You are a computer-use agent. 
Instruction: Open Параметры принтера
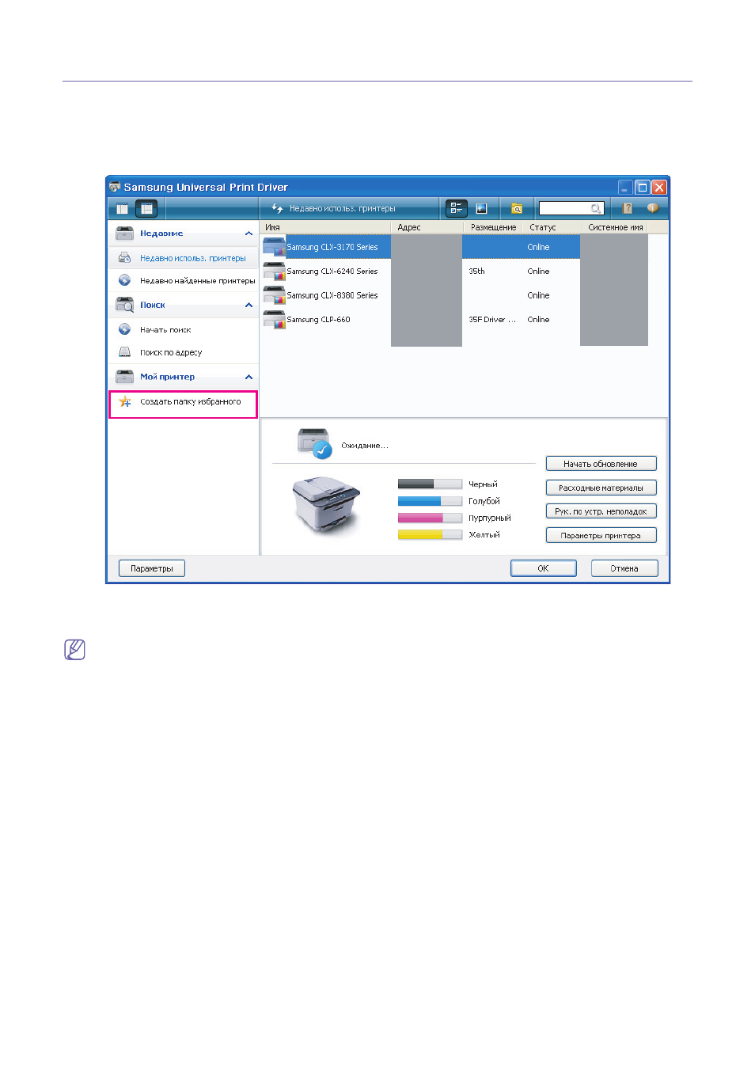[601, 535]
